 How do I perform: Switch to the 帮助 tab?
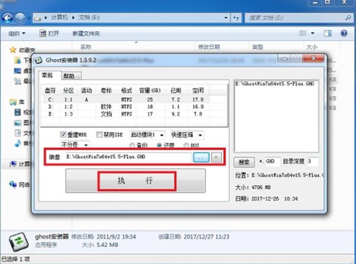point(71,76)
